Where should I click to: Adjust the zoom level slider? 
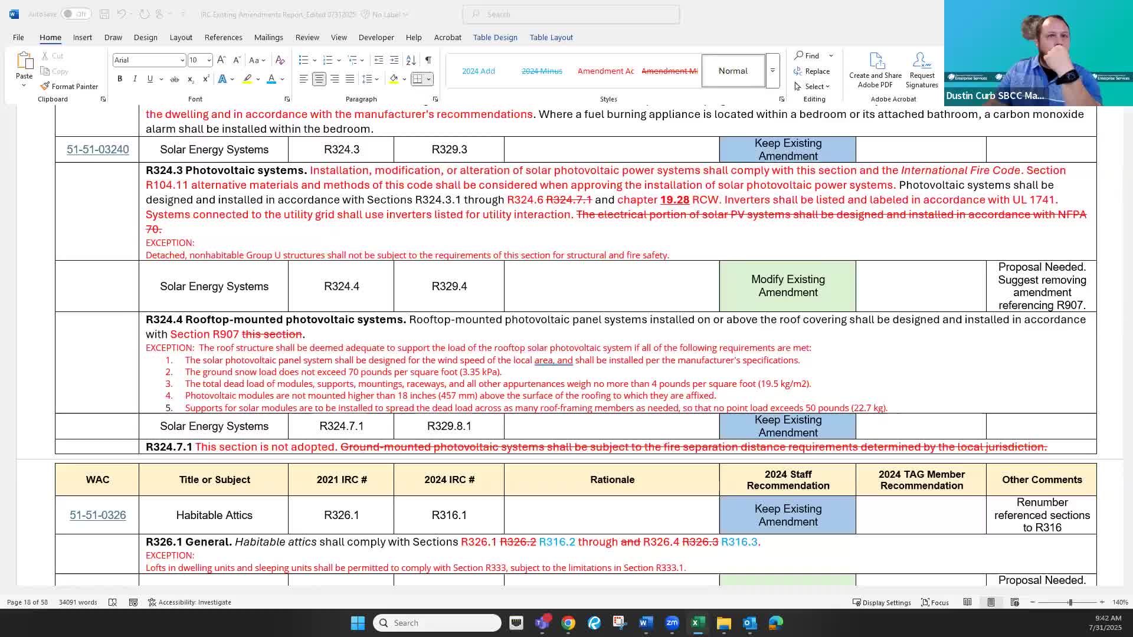point(1070,602)
